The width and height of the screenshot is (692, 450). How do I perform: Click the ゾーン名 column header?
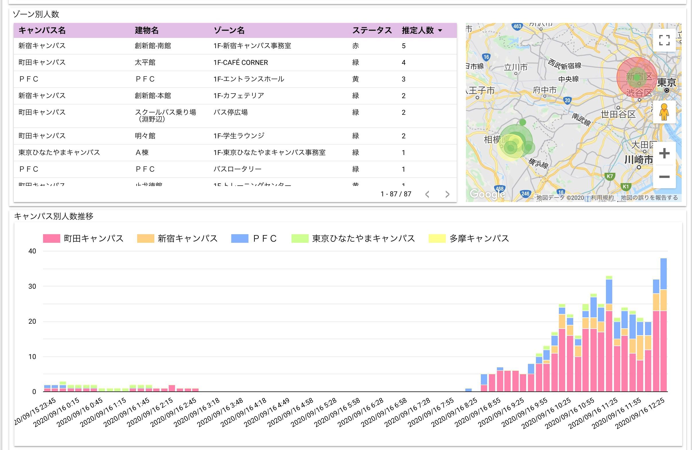(x=229, y=30)
